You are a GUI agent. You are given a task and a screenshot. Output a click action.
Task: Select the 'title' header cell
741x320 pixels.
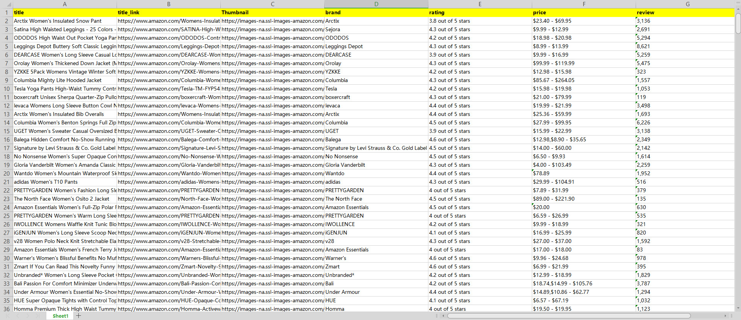[65, 12]
